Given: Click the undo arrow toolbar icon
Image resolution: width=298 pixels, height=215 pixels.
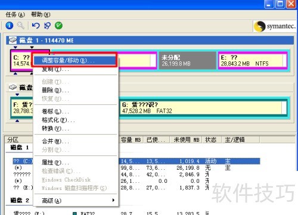Looking at the screenshot, I should click(36, 26).
